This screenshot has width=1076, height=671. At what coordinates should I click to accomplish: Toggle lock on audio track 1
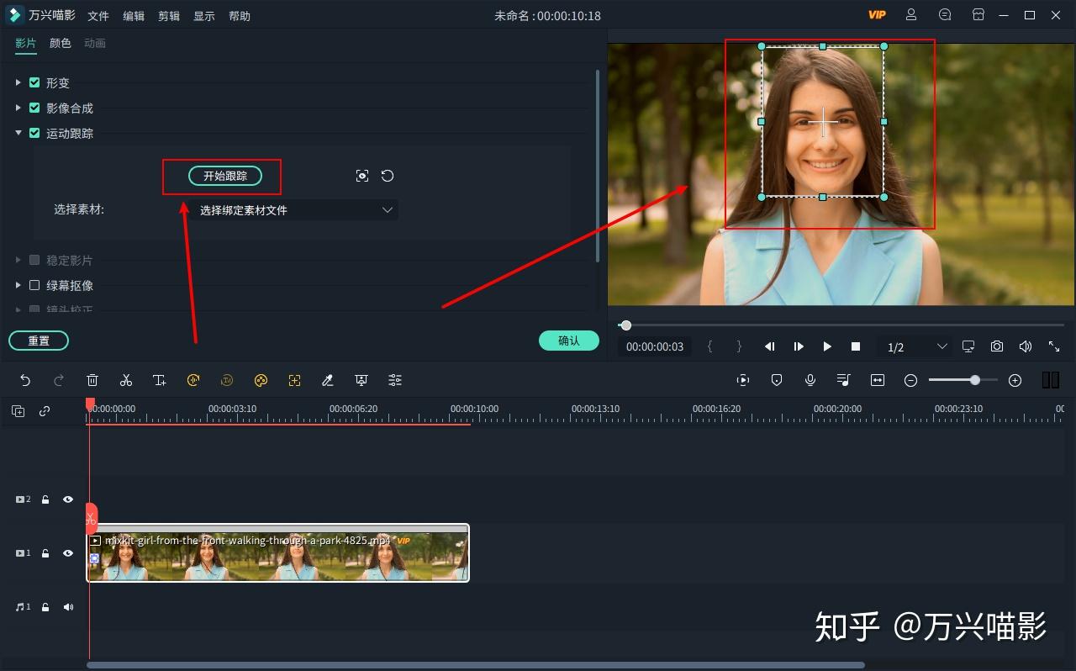45,607
